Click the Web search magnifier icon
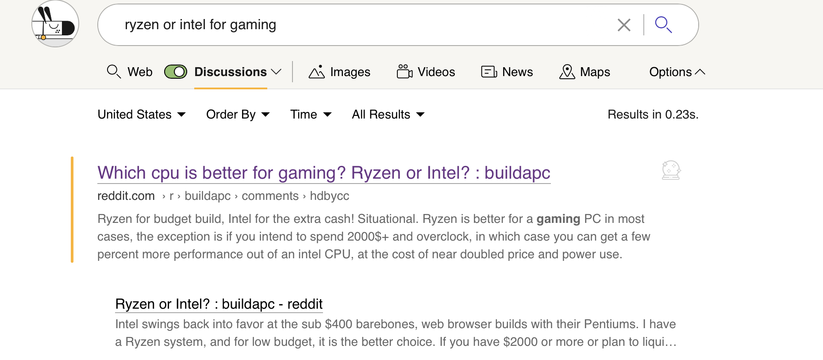Viewport: 823px width, 360px height. [114, 72]
